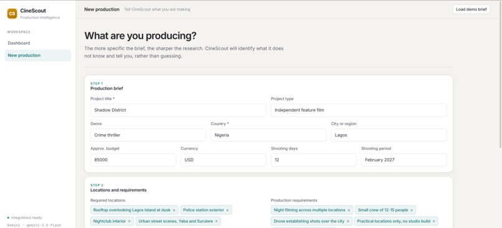Viewport: 502px width, 228px height.
Task: Edit the Shooting days field
Action: coord(314,160)
